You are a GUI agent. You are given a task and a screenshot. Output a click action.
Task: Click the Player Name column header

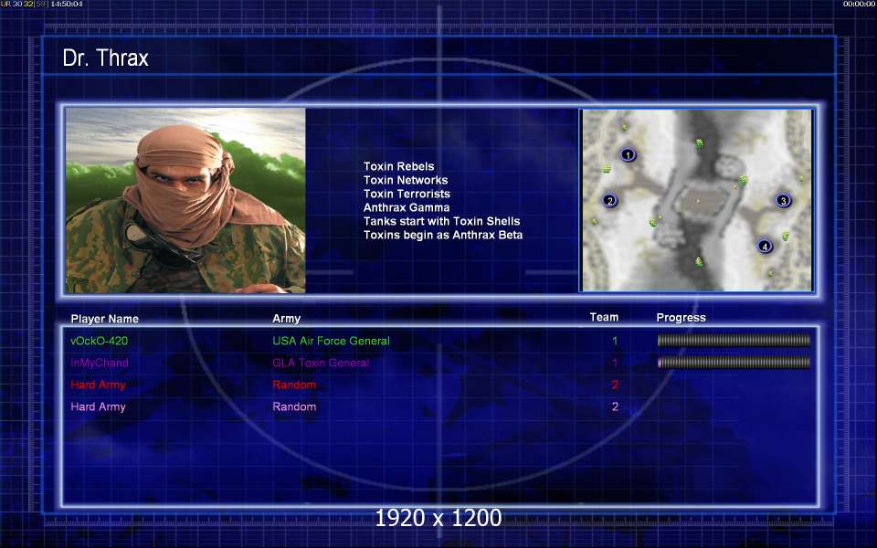click(104, 319)
